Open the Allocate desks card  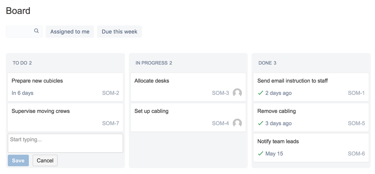[152, 81]
